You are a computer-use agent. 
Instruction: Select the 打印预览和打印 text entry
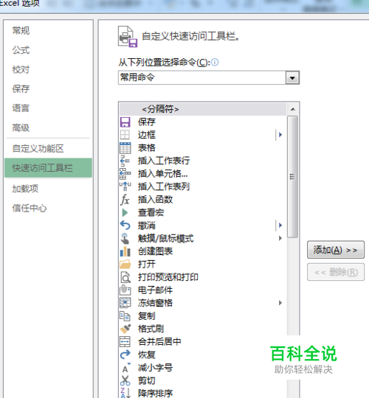click(x=168, y=277)
